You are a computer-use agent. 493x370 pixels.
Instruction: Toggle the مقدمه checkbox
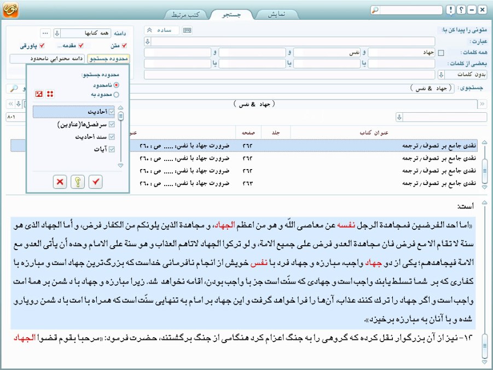(81, 45)
